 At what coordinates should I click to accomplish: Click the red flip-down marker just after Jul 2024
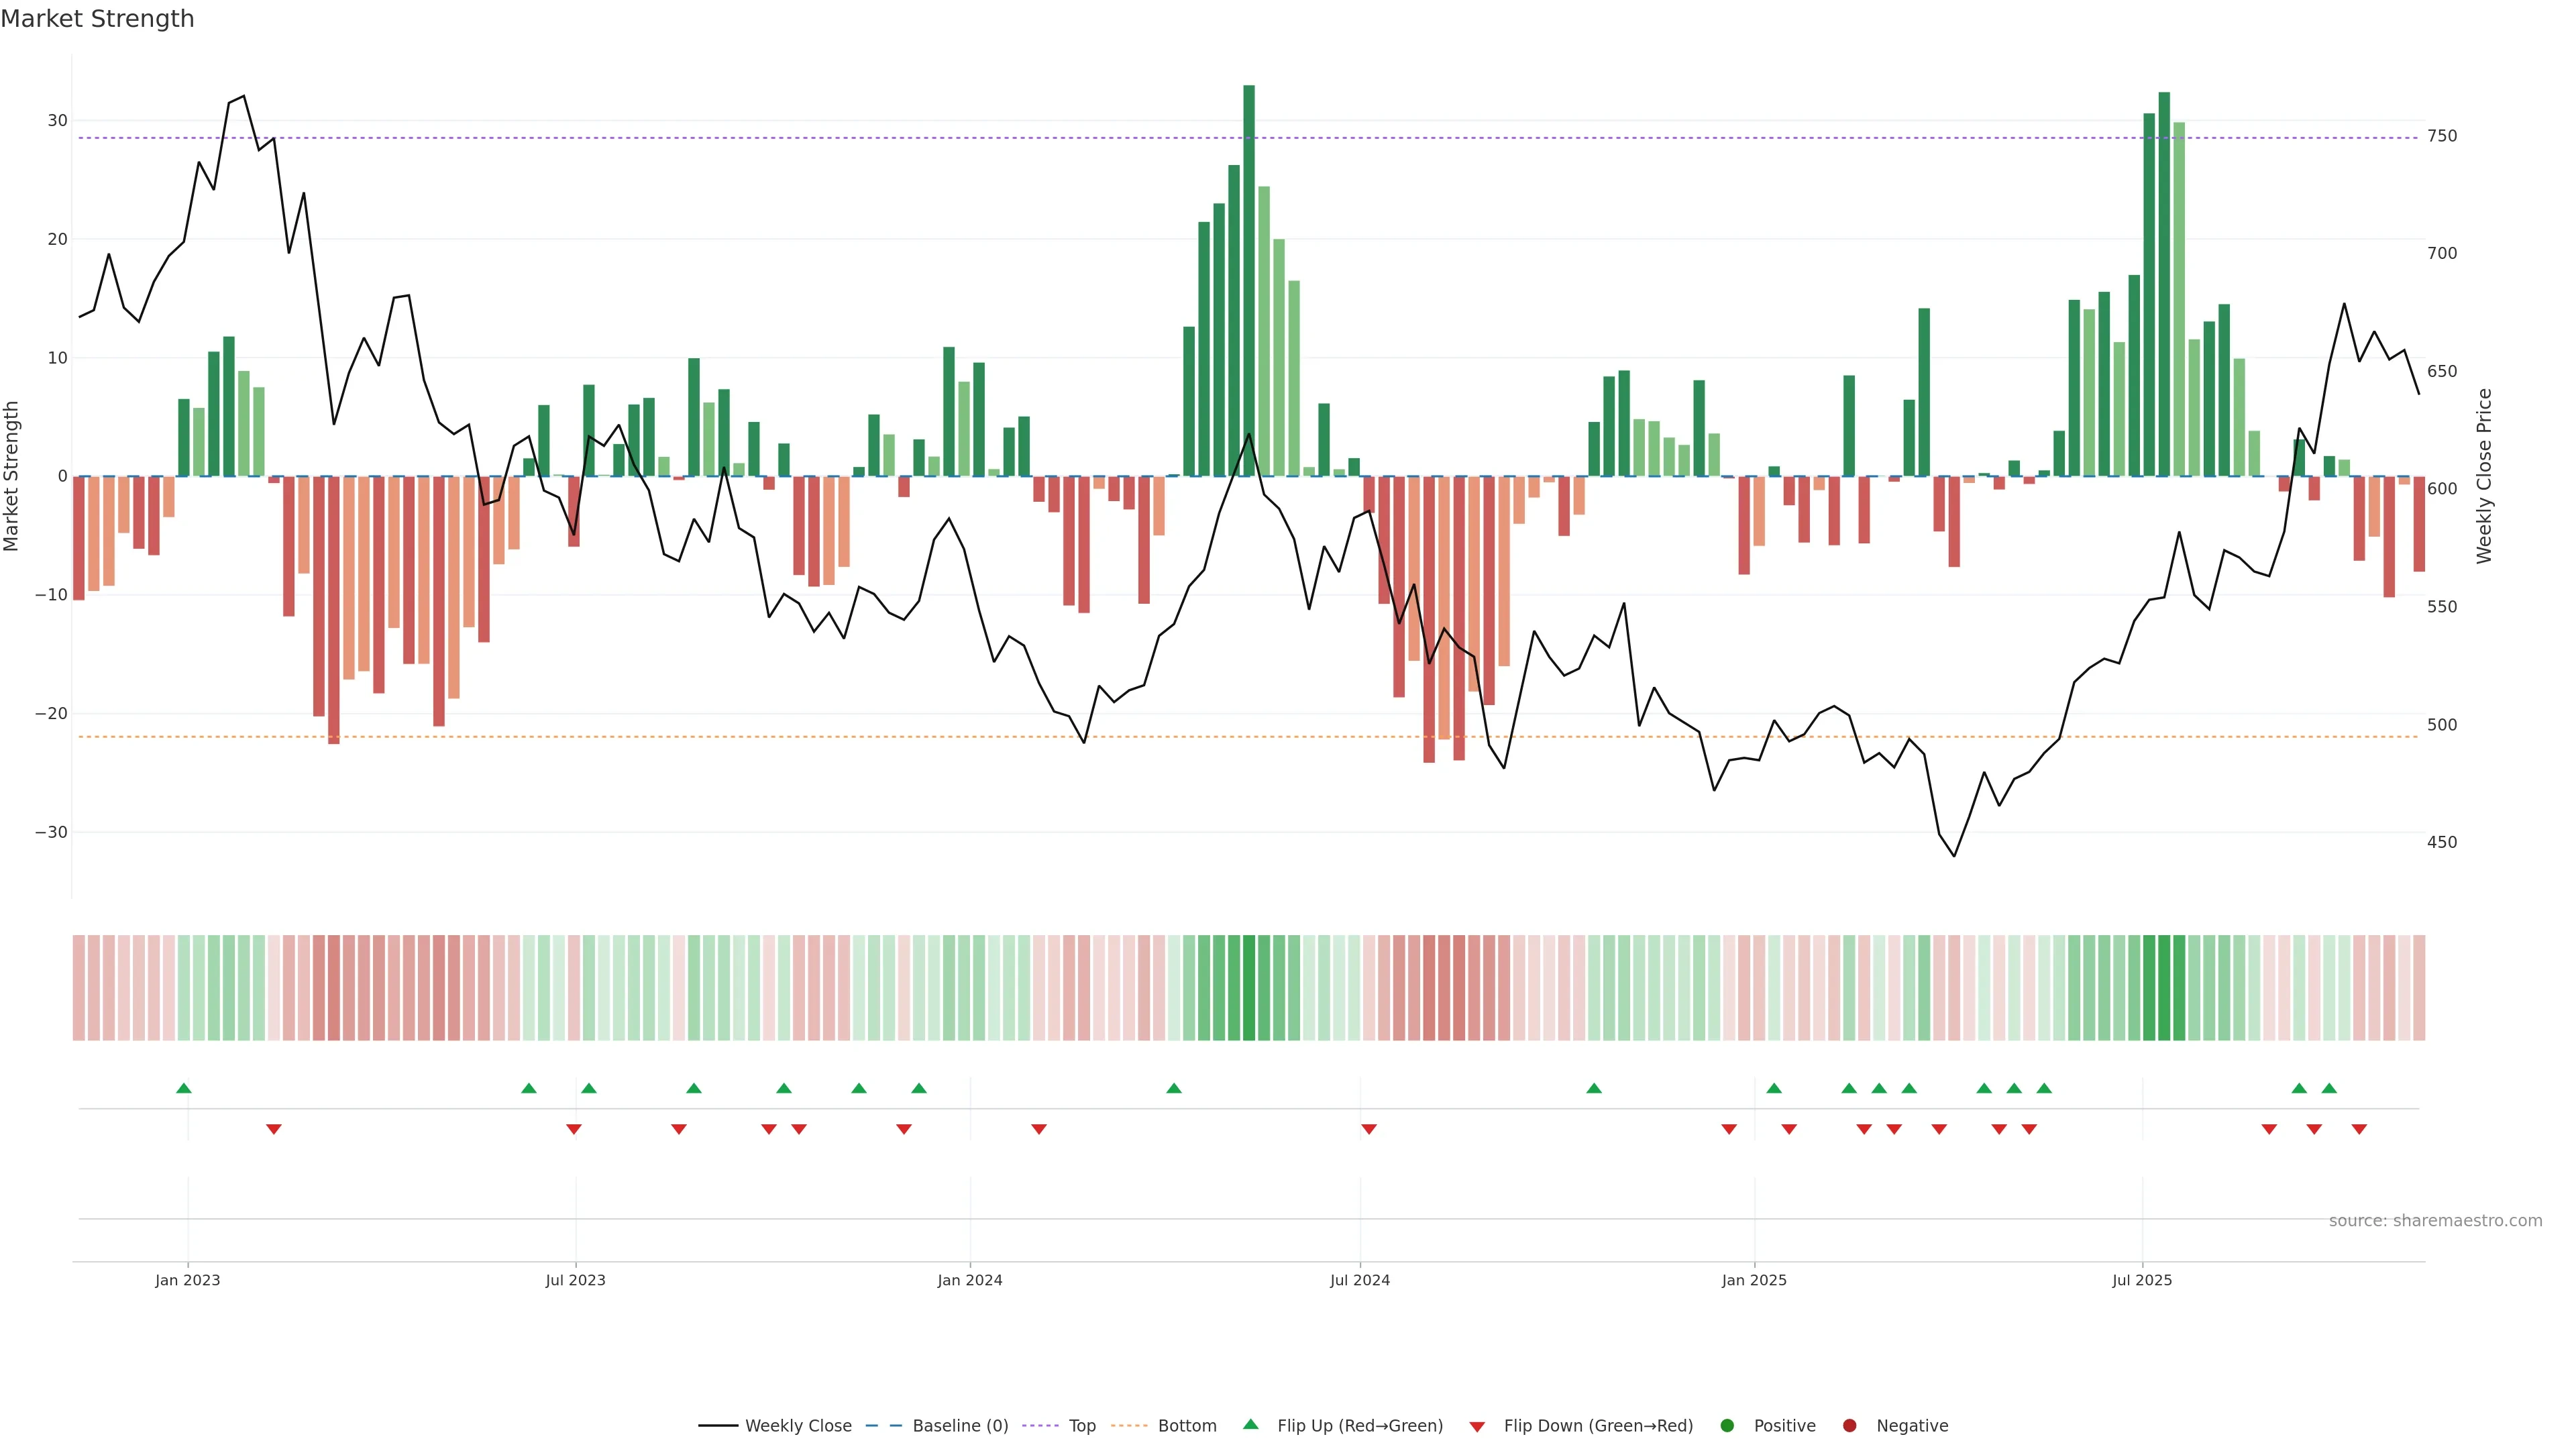(x=1369, y=1129)
